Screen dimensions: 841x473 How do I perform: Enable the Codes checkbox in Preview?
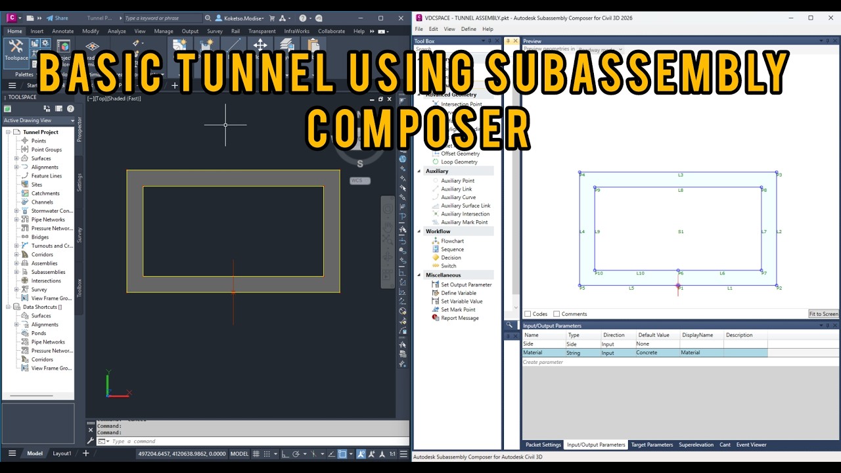click(528, 314)
